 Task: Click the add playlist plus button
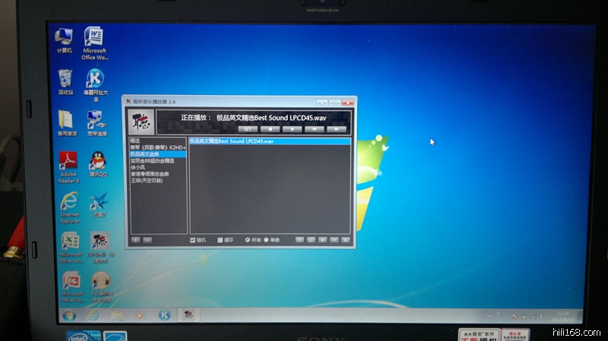coord(136,239)
